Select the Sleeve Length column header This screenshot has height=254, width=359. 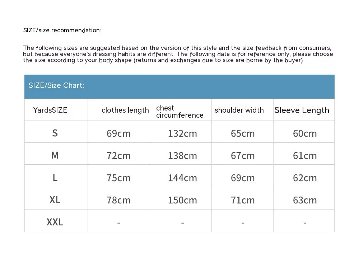pyautogui.click(x=302, y=110)
